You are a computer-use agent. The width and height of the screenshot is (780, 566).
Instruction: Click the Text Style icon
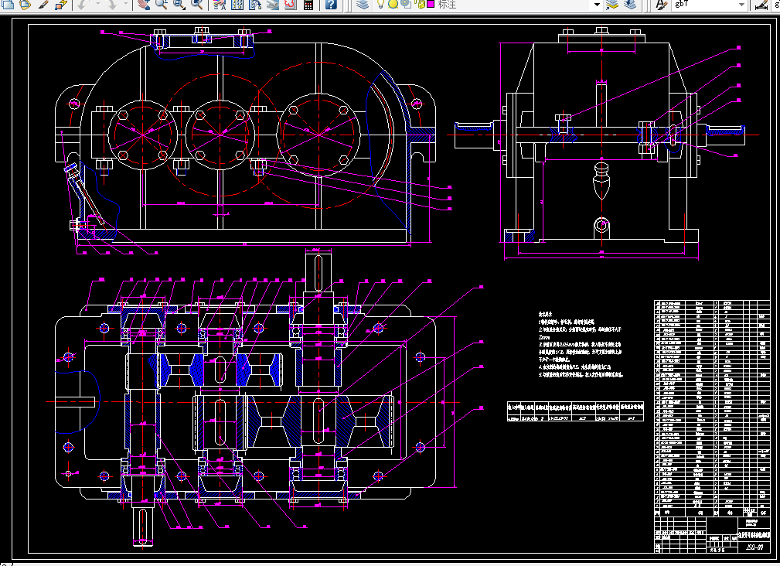(x=661, y=5)
